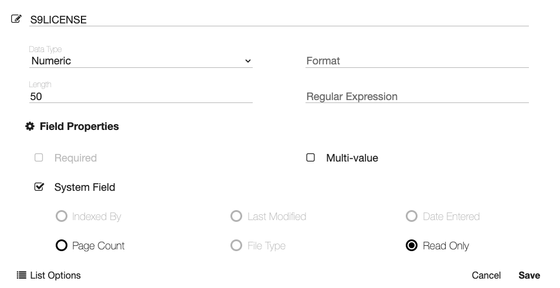Uncheck the System Field checkbox
The image size is (560, 288).
coord(39,187)
